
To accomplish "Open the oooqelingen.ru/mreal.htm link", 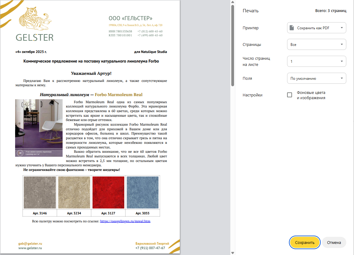I will (125, 221).
